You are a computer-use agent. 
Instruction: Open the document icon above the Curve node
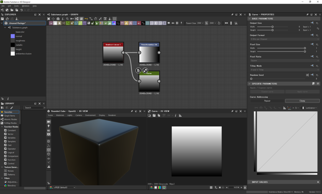pos(138,71)
